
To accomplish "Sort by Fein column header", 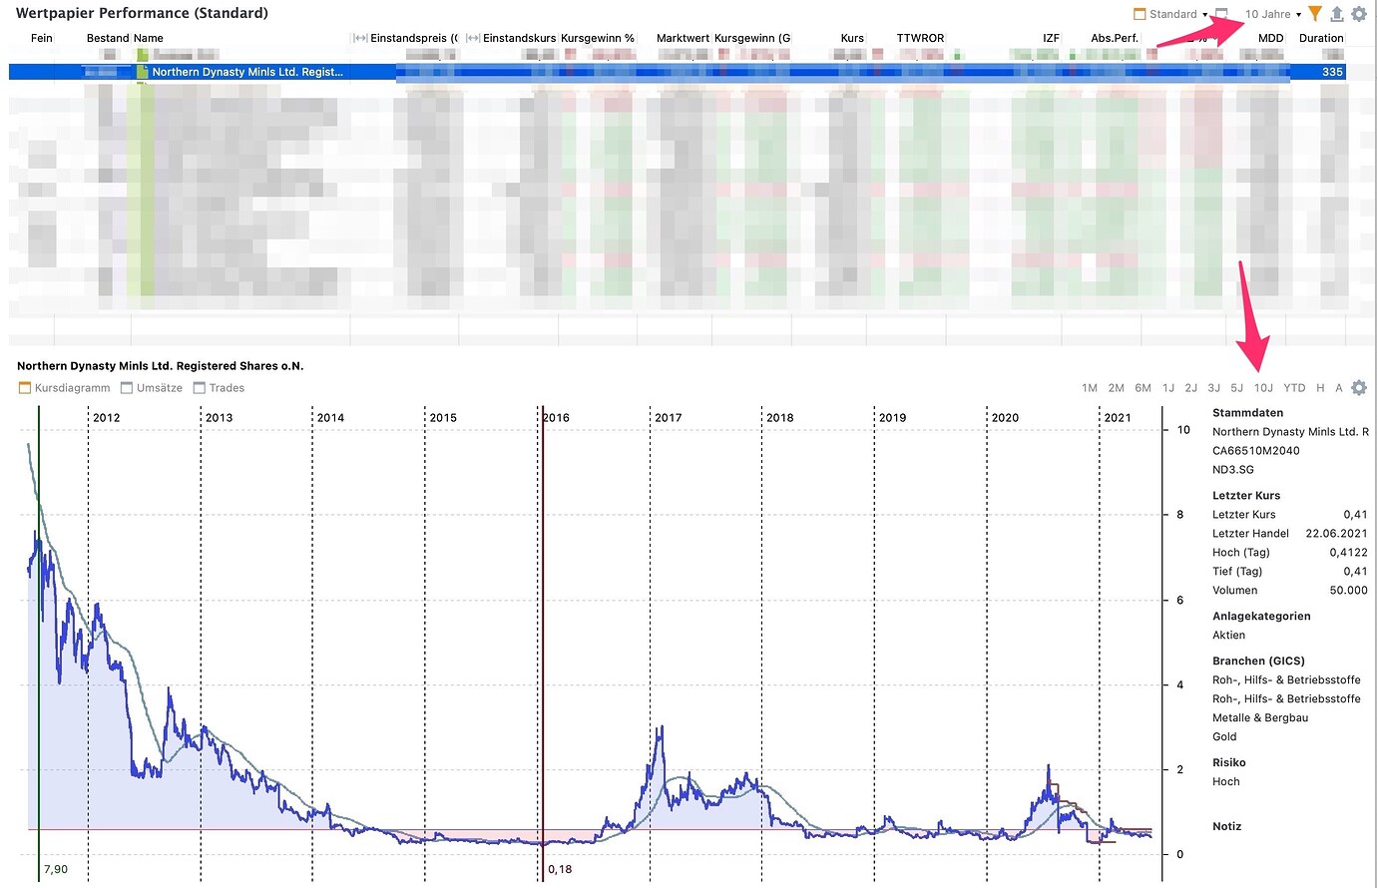I will (42, 38).
